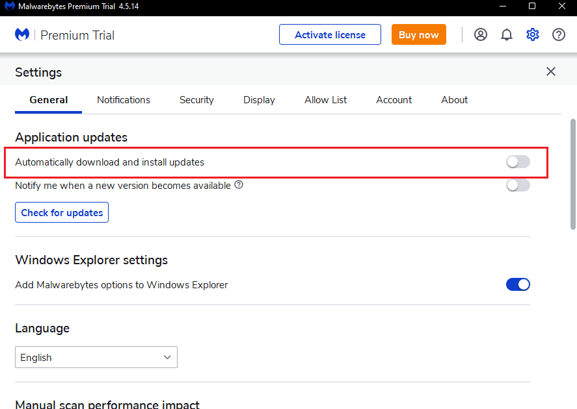Select the About tab
Image resolution: width=577 pixels, height=409 pixels.
454,100
